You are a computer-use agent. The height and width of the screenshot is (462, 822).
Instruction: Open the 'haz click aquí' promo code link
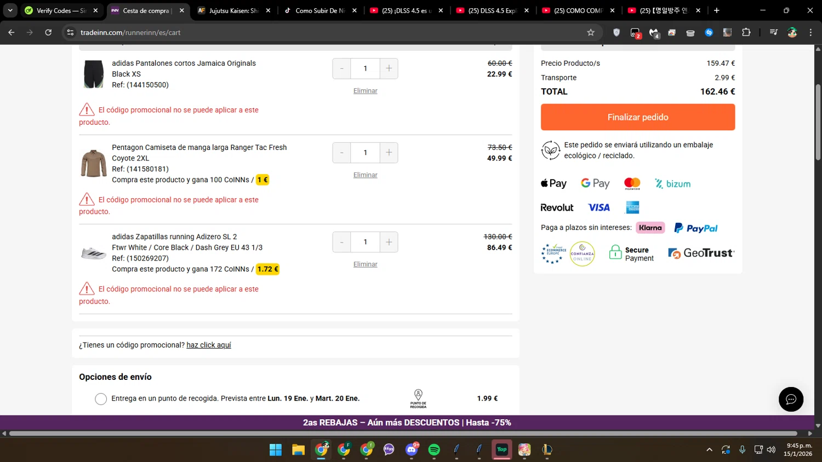209,345
